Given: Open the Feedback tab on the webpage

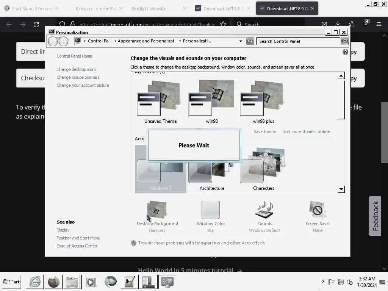Looking at the screenshot, I should (375, 216).
